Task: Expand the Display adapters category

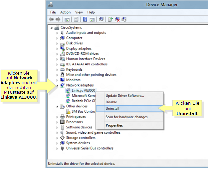Action: (x=57, y=49)
